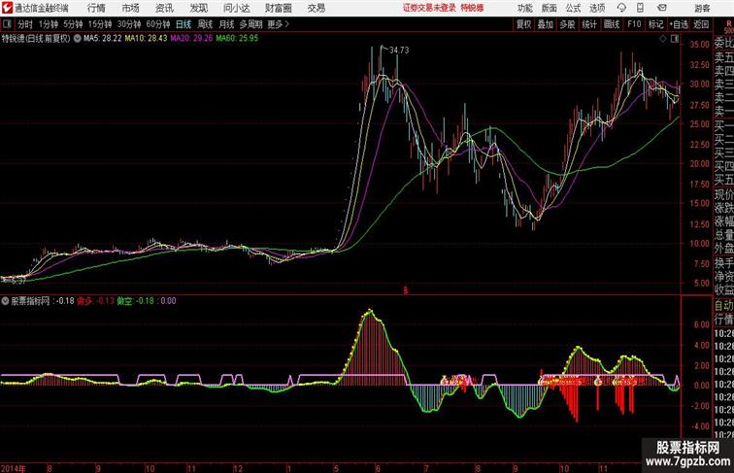Screen dimensions: 734x473
Task: Click the 自动 label in right sidebar
Action: pos(723,305)
